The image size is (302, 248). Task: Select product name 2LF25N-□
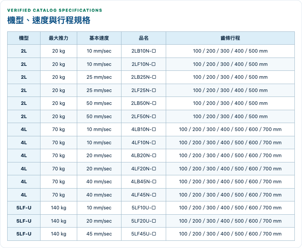tap(143, 90)
